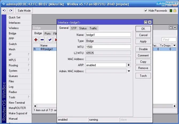The width and height of the screenshot is (179, 124).
Task: Open the Mesh menu item
Action: pos(12,49)
